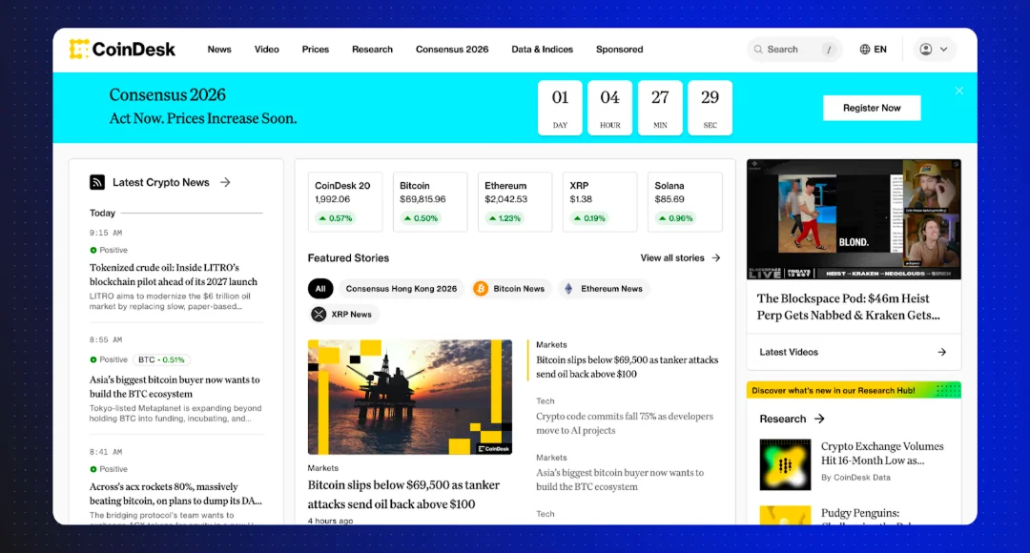Open the Bitcoin slips below $69,500 headline under image

tap(403, 494)
